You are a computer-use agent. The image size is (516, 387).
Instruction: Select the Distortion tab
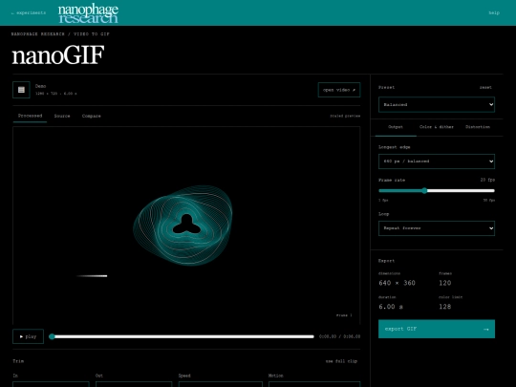coord(478,127)
